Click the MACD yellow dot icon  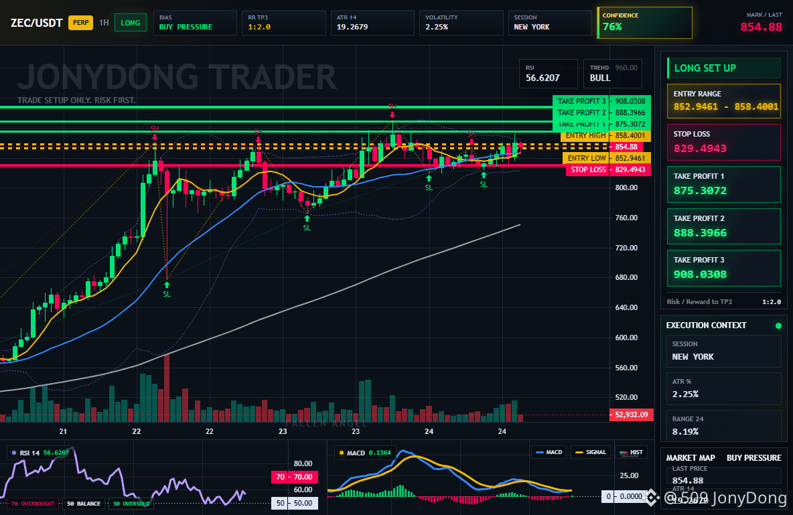pyautogui.click(x=342, y=453)
